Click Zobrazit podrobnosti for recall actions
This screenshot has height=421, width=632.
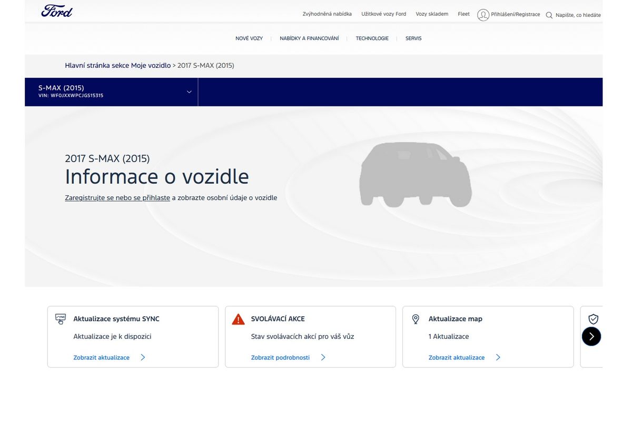(x=280, y=357)
